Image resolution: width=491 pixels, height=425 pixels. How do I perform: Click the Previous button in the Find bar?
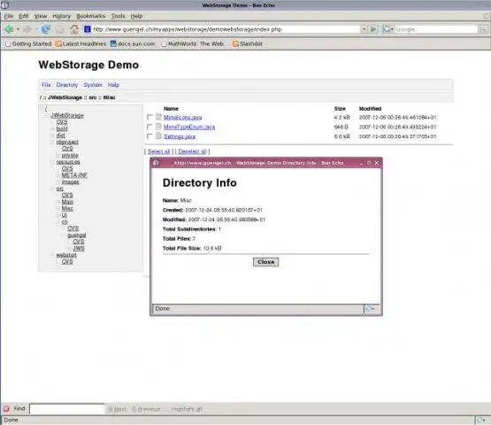click(146, 409)
